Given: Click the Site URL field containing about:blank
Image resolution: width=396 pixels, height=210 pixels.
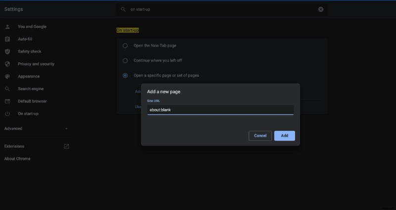Looking at the screenshot, I should (x=220, y=110).
